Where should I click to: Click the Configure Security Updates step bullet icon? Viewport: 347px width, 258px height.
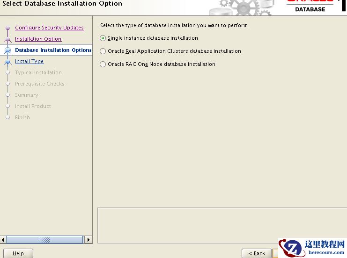[x=8, y=28]
